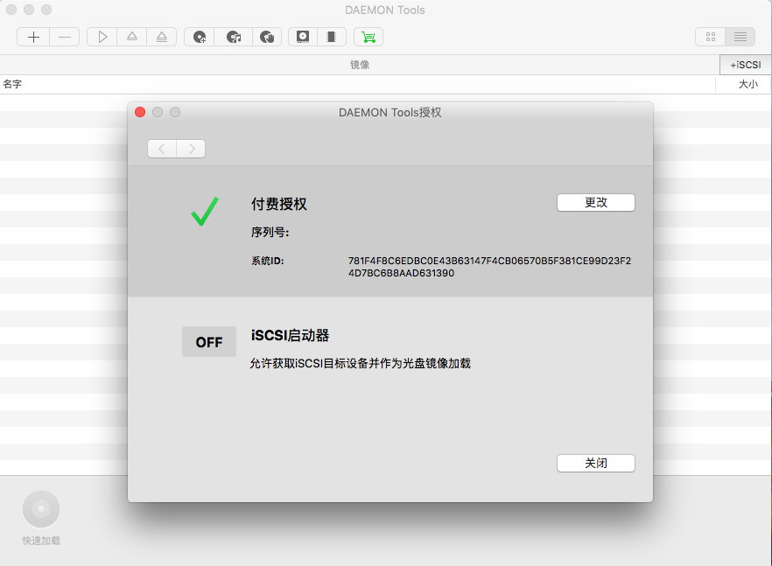Open the store via green shopping cart icon
772x566 pixels.
pos(368,37)
